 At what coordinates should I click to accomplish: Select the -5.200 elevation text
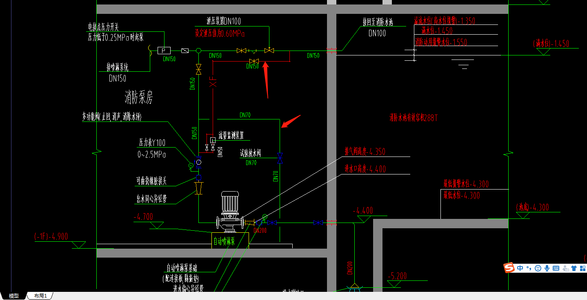coord(397,276)
